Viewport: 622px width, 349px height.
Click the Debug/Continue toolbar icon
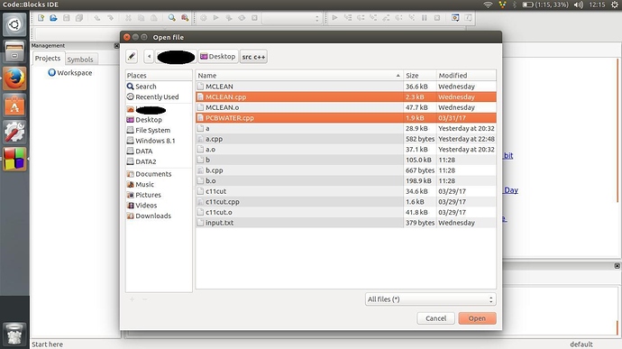(x=334, y=18)
